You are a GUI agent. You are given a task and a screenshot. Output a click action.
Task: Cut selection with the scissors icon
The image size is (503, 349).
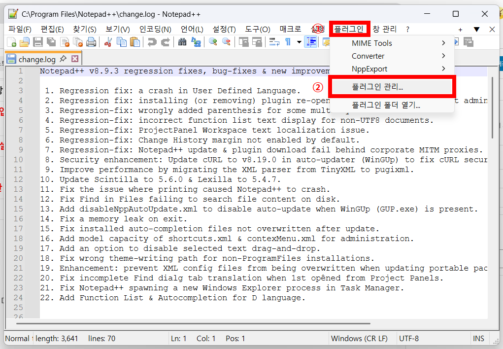click(108, 42)
